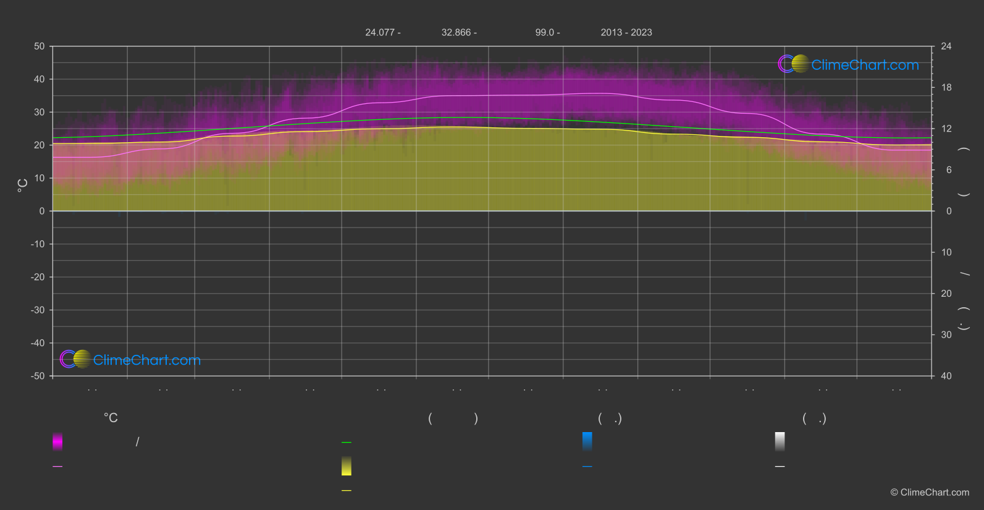Click the white gradient legend swatch

(780, 441)
